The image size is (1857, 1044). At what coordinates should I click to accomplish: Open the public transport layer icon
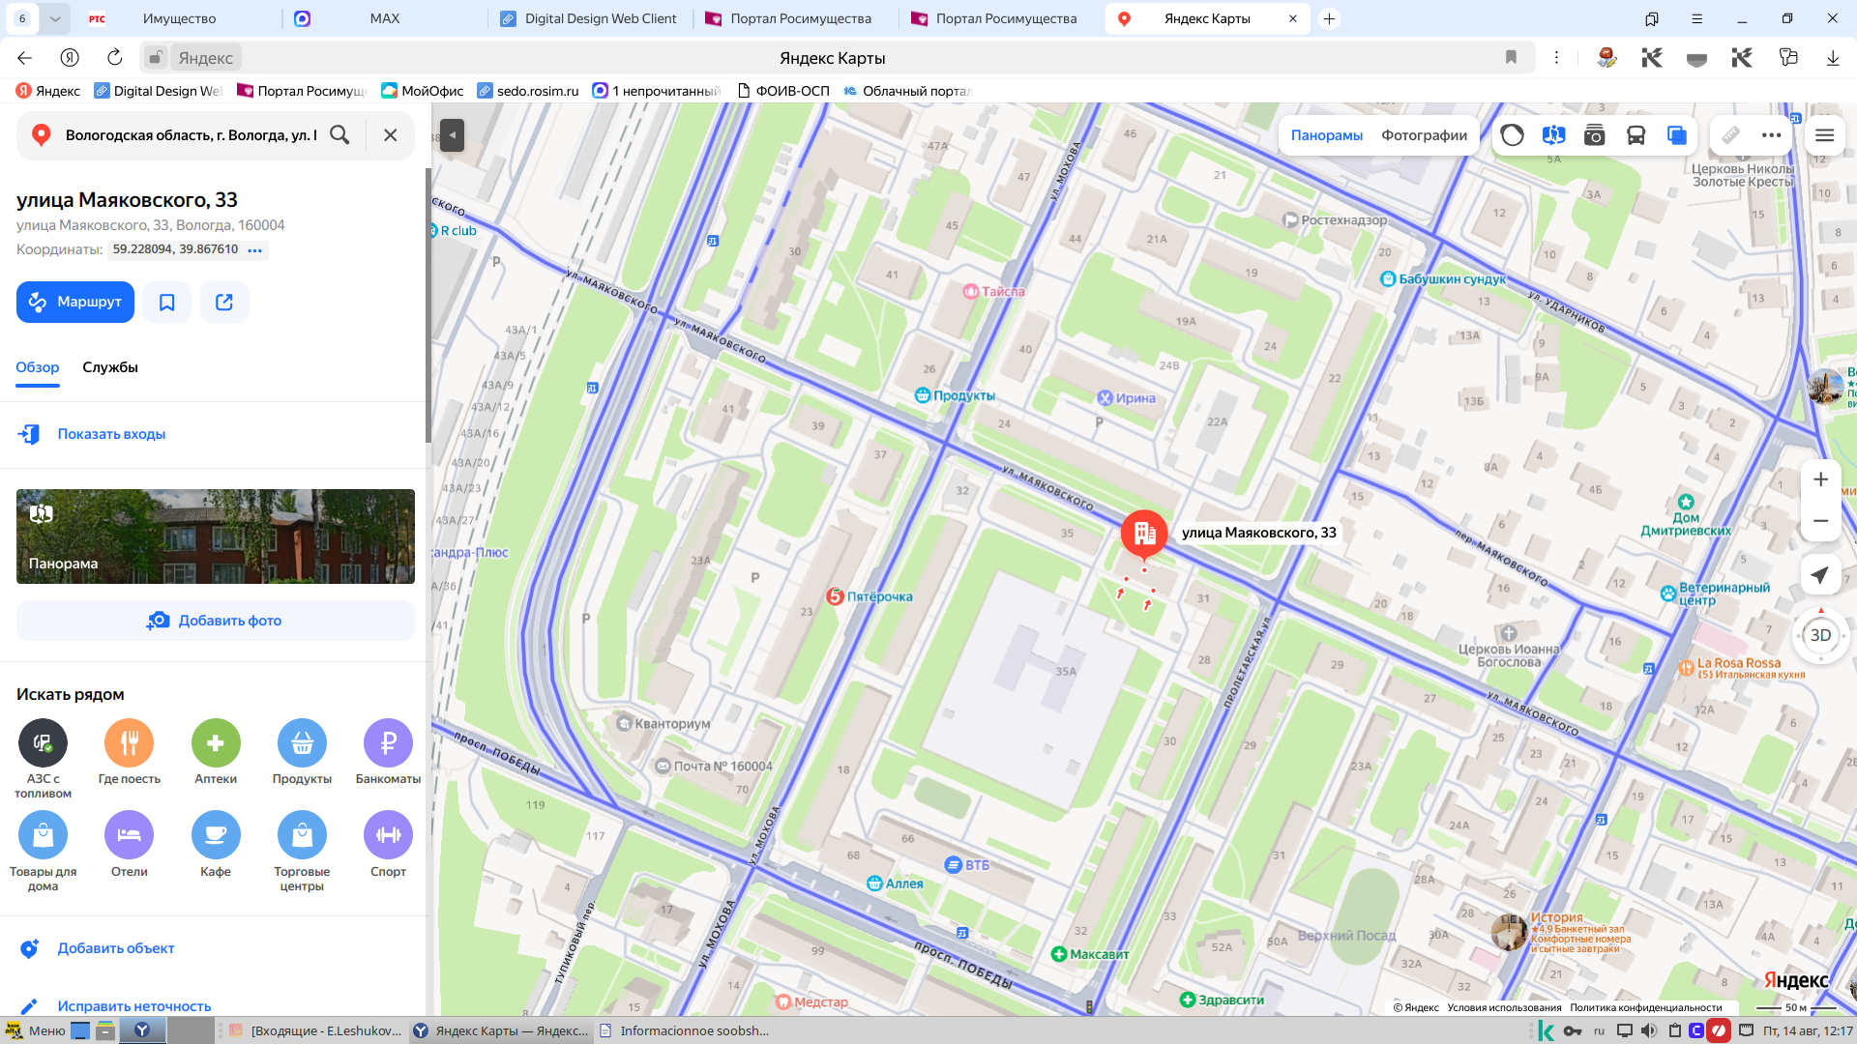click(x=1636, y=135)
